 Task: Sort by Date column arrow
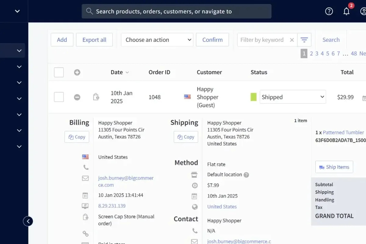[x=127, y=73]
